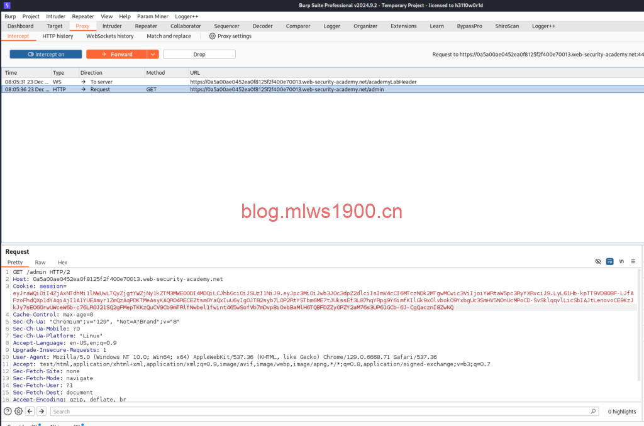Select the GET /admin request row
The width and height of the screenshot is (644, 426).
pos(323,89)
